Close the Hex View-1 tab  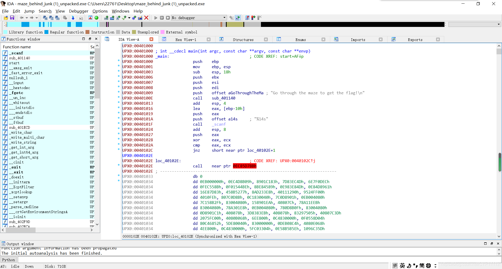coord(209,39)
